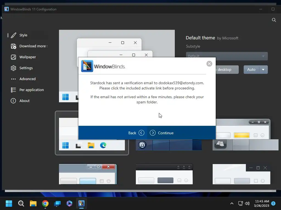Click the WindowBlinds title bar app icon

(x=7, y=9)
